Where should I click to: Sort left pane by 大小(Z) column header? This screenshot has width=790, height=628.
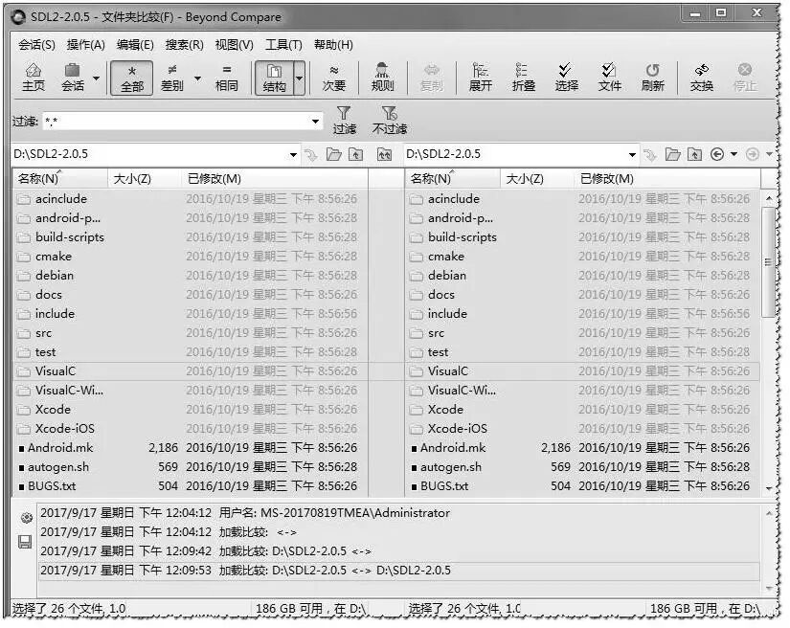(144, 179)
